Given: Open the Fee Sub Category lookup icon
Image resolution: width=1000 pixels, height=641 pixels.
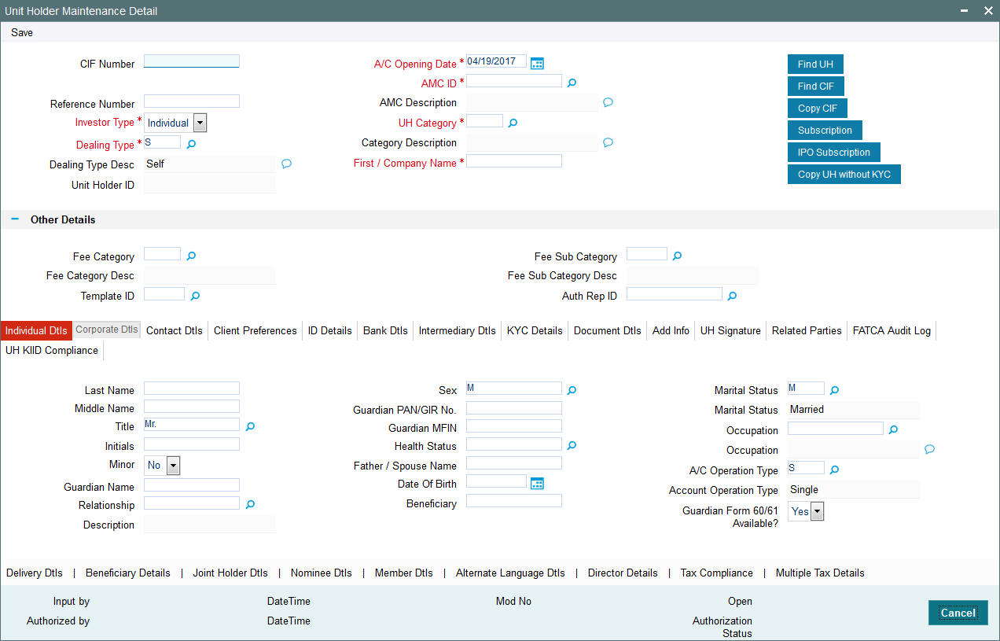Looking at the screenshot, I should click(677, 256).
